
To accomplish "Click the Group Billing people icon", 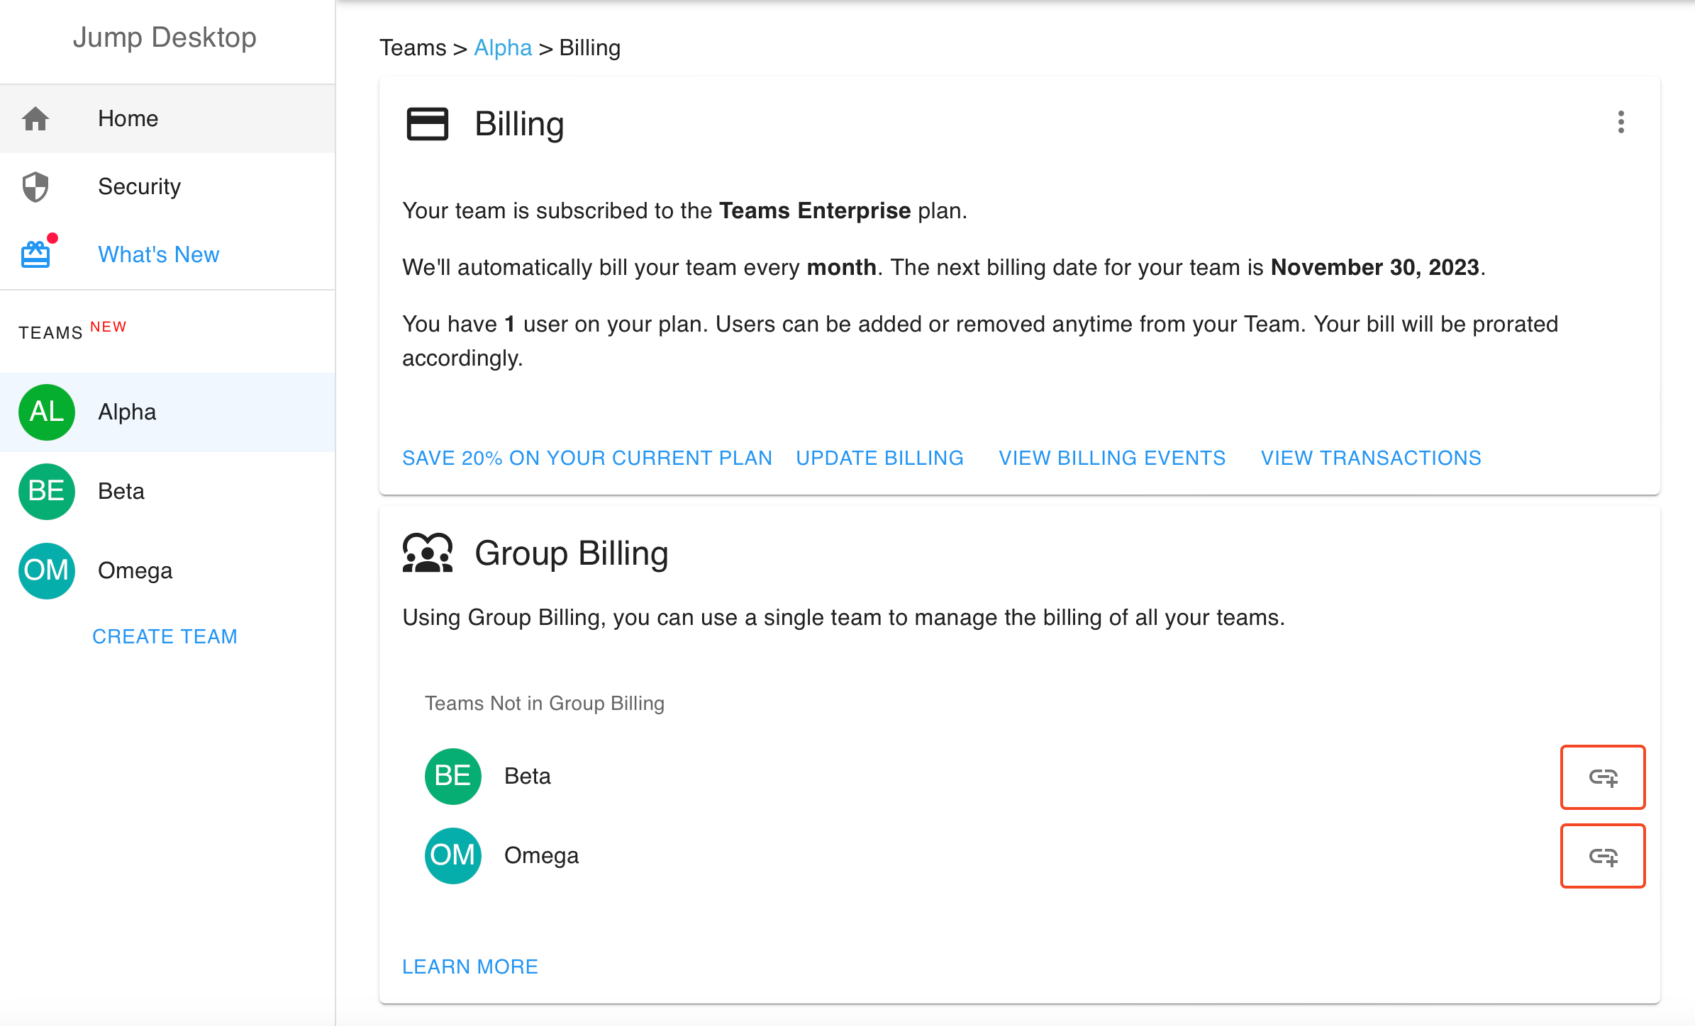I will (428, 552).
